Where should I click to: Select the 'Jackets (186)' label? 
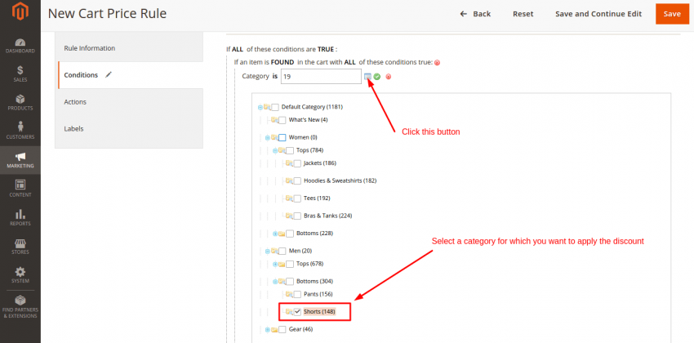click(320, 163)
